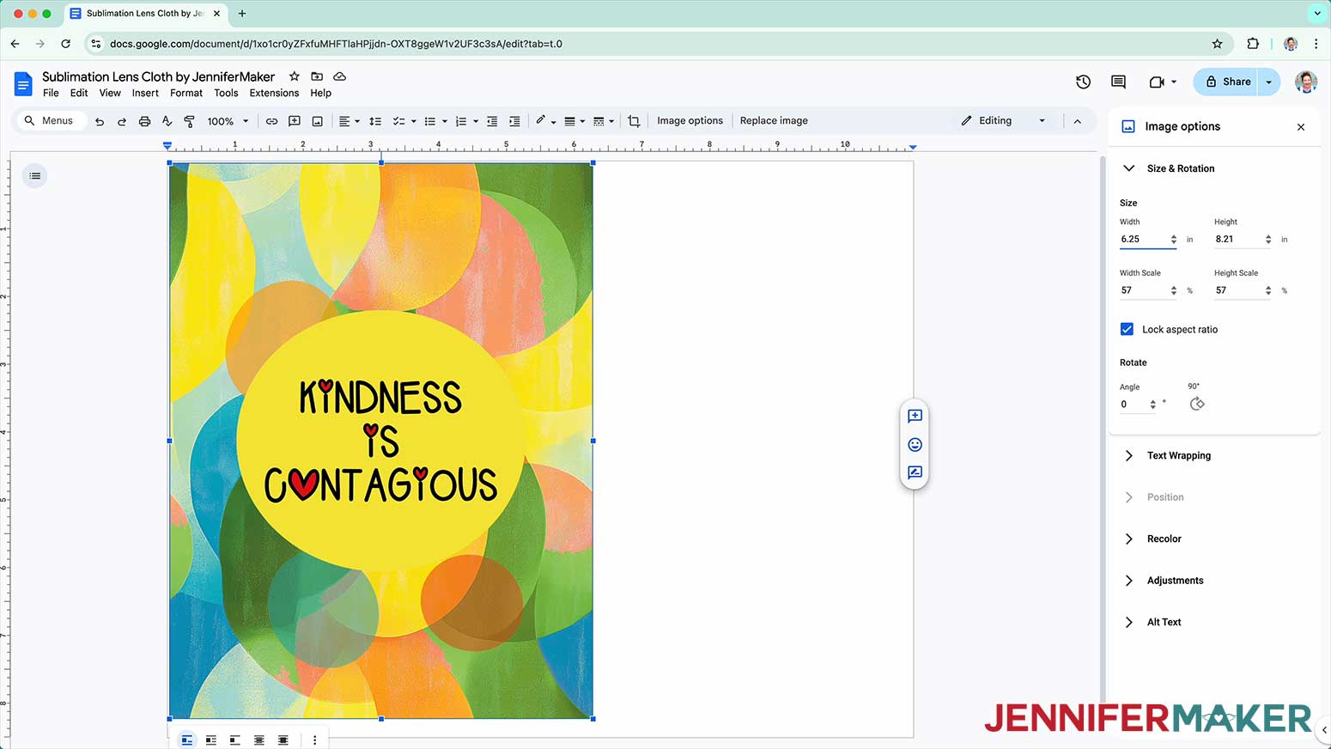Screen dimensions: 1331x749
Task: Click the Redo arrow in the toolbar
Action: [x=122, y=121]
